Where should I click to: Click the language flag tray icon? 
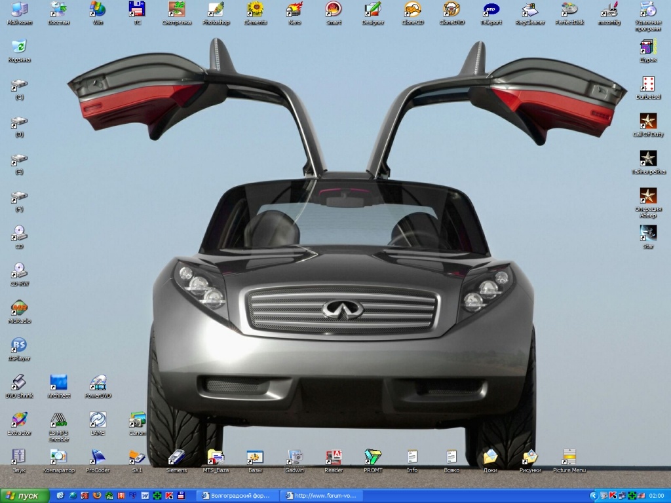(641, 496)
